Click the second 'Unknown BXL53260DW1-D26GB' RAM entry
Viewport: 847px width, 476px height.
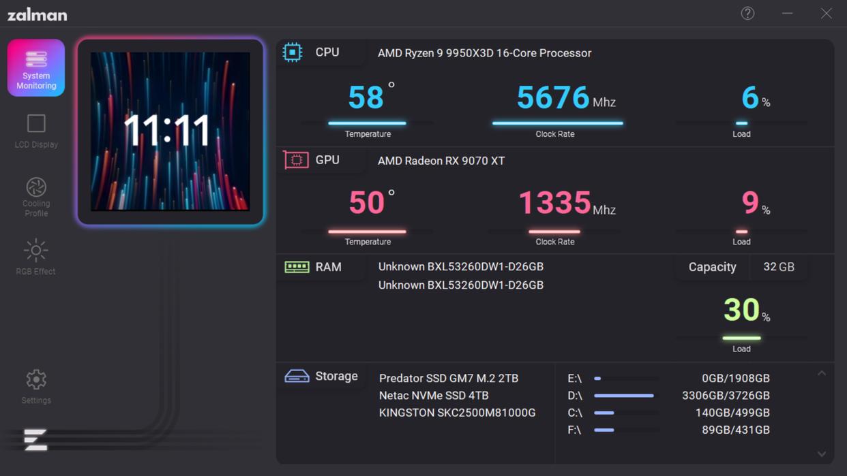pyautogui.click(x=461, y=285)
